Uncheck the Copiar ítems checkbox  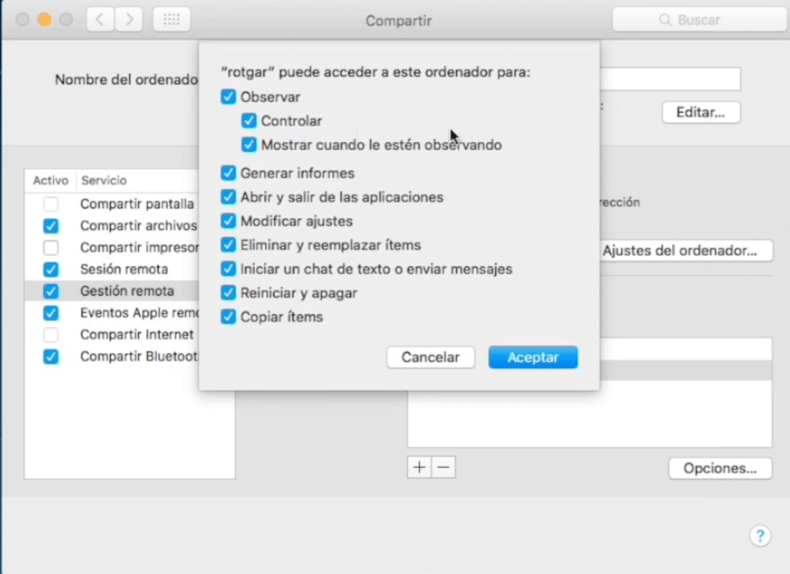pyautogui.click(x=228, y=317)
